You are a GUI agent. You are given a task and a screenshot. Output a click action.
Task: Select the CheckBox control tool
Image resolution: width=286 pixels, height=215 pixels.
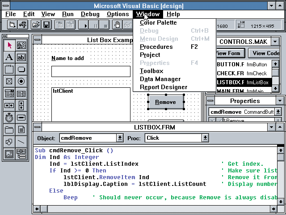(x=9, y=82)
